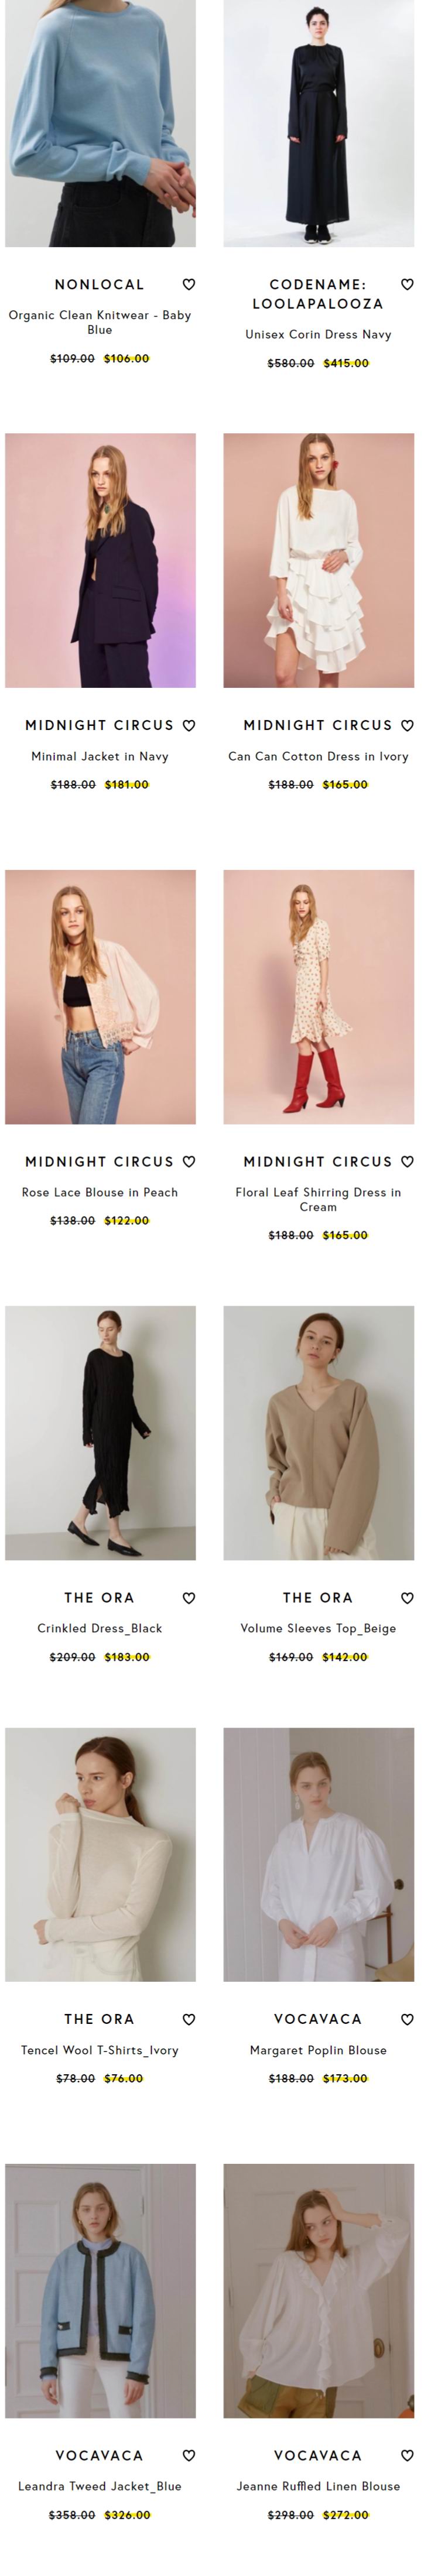
Task: Click heart icon beside CODENAME: LOOLAPALOOZA
Action: point(407,285)
